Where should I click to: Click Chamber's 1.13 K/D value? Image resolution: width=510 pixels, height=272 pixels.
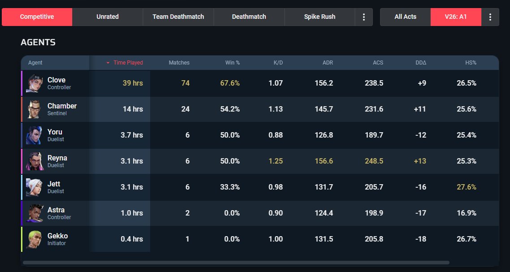(x=276, y=109)
